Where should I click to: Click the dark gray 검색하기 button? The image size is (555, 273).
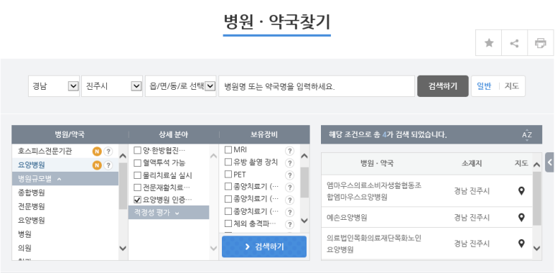tap(443, 86)
